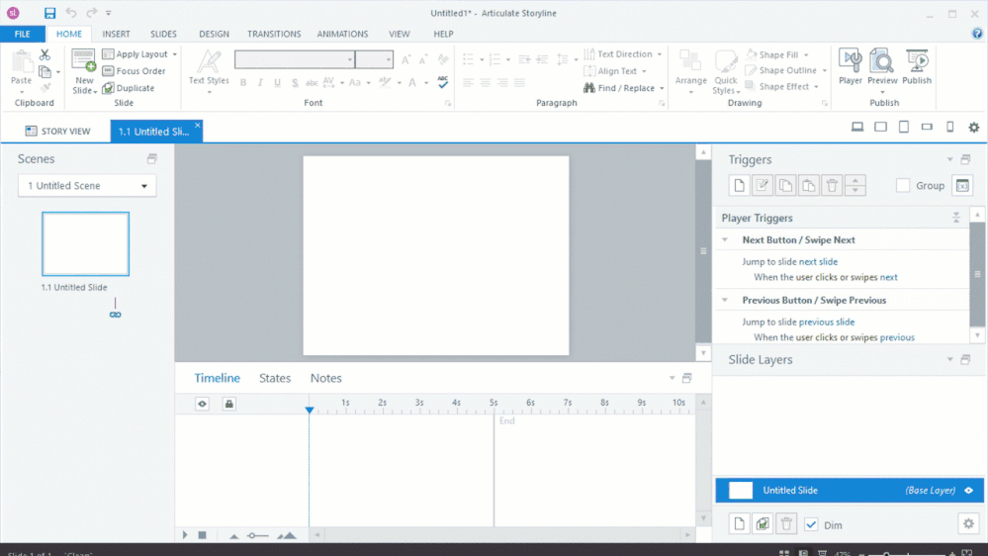The height and width of the screenshot is (556, 988).
Task: Collapse the Next Button / Swipe Next trigger
Action: pos(725,240)
